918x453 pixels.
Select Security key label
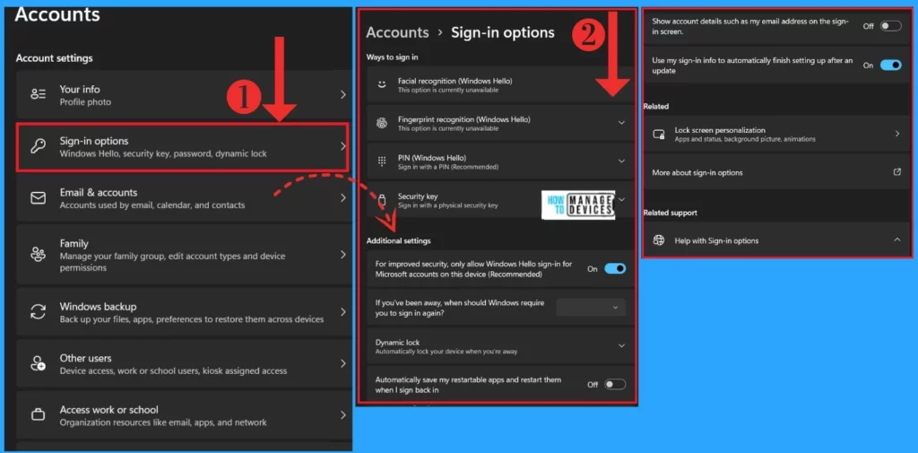coord(418,196)
